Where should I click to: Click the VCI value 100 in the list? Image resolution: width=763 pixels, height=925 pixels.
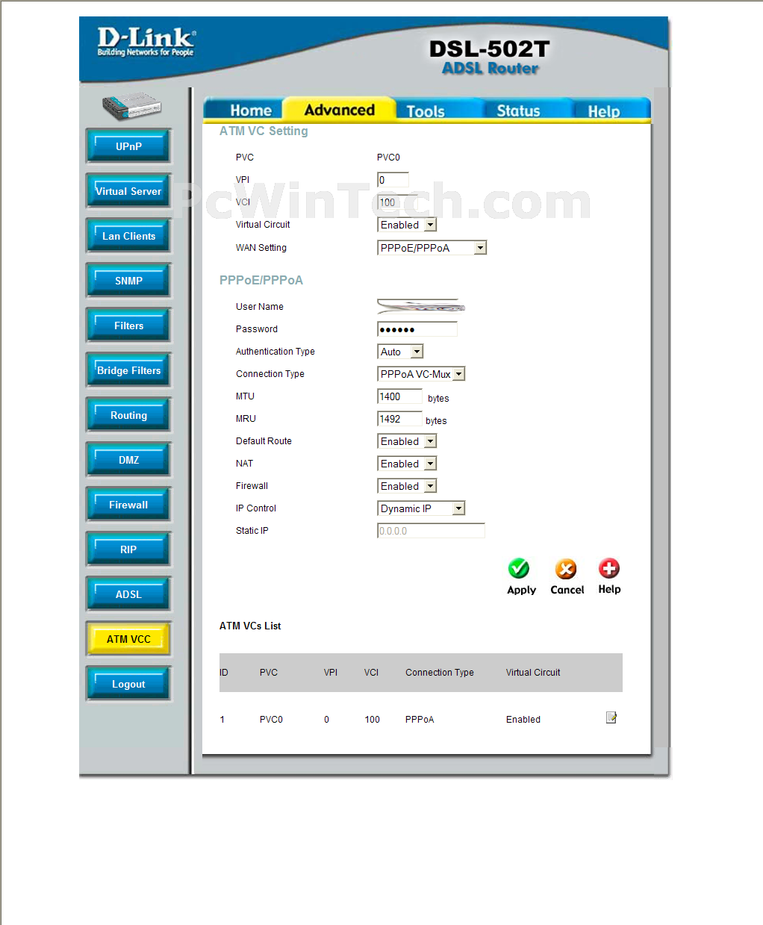(x=372, y=720)
